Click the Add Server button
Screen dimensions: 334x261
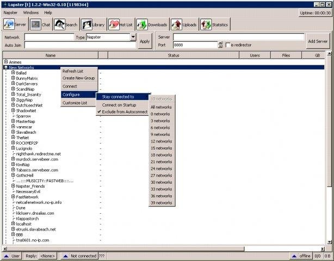(x=318, y=41)
